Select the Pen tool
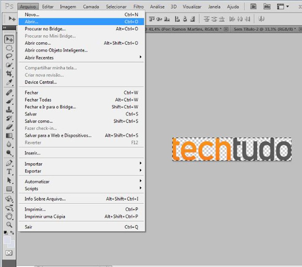 [x=9, y=163]
